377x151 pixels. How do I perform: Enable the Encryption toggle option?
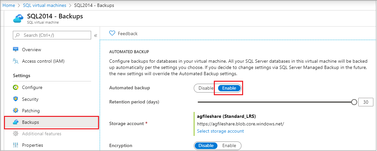click(x=229, y=145)
